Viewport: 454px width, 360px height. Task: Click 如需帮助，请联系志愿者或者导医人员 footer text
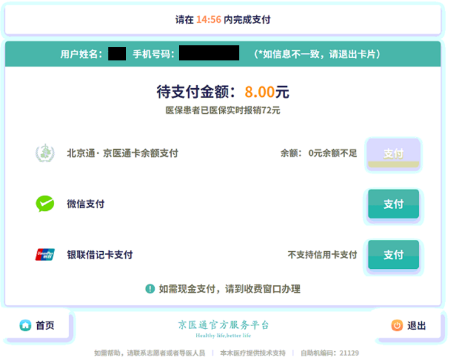coord(149,353)
